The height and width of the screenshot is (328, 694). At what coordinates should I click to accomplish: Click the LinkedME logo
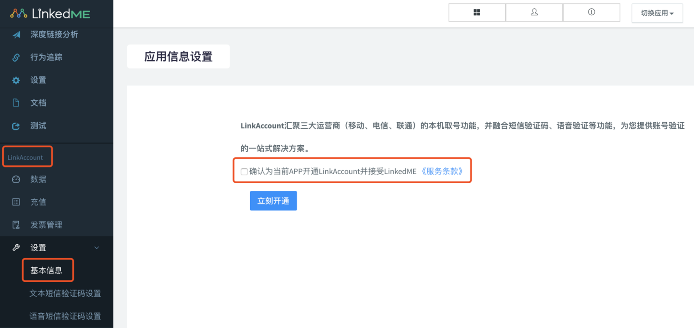click(50, 14)
